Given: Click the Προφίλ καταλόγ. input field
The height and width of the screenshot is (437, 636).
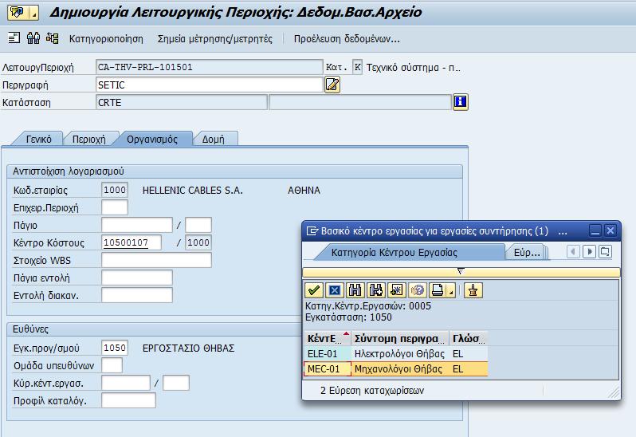Looking at the screenshot, I should pyautogui.click(x=128, y=400).
